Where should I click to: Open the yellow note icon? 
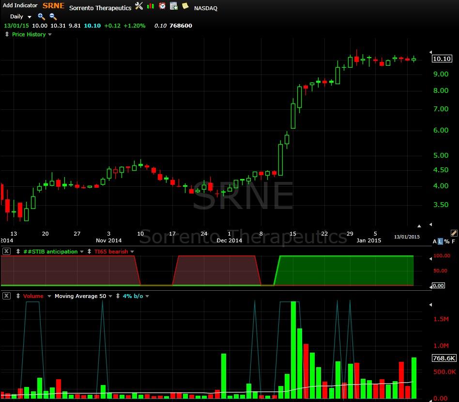coord(185,5)
